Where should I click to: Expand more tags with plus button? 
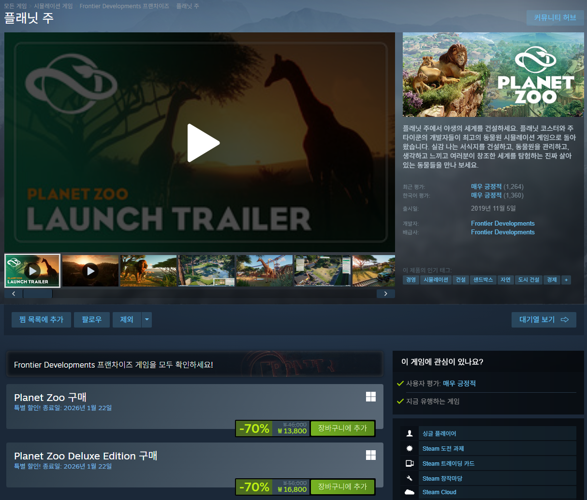point(566,280)
